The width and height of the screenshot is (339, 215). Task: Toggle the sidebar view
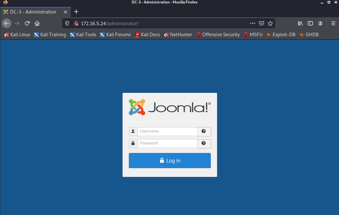310,23
